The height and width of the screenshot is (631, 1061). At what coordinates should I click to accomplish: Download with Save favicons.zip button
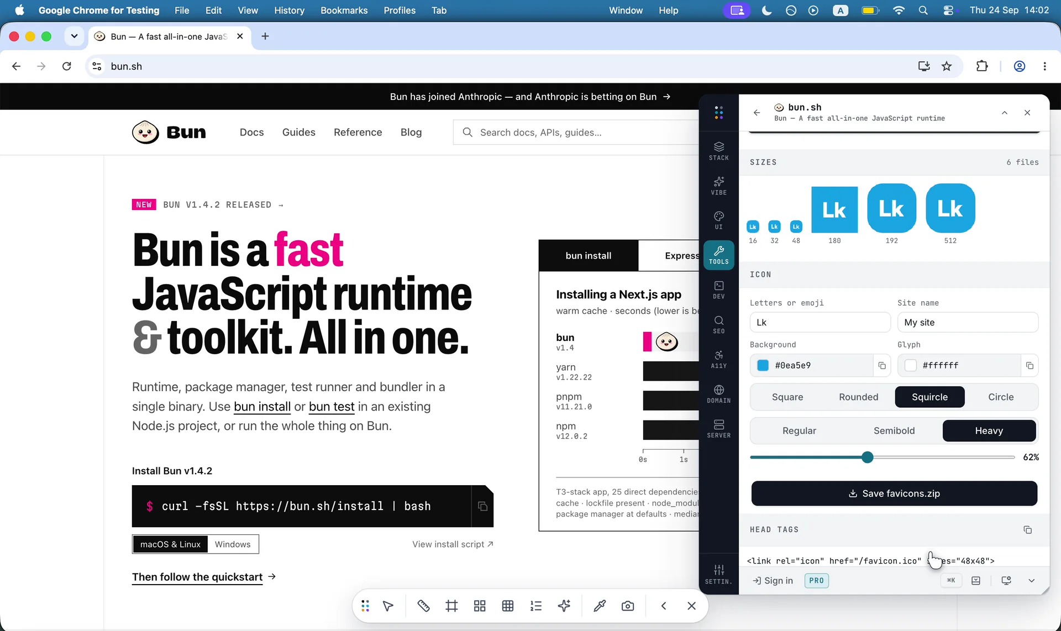tap(894, 493)
